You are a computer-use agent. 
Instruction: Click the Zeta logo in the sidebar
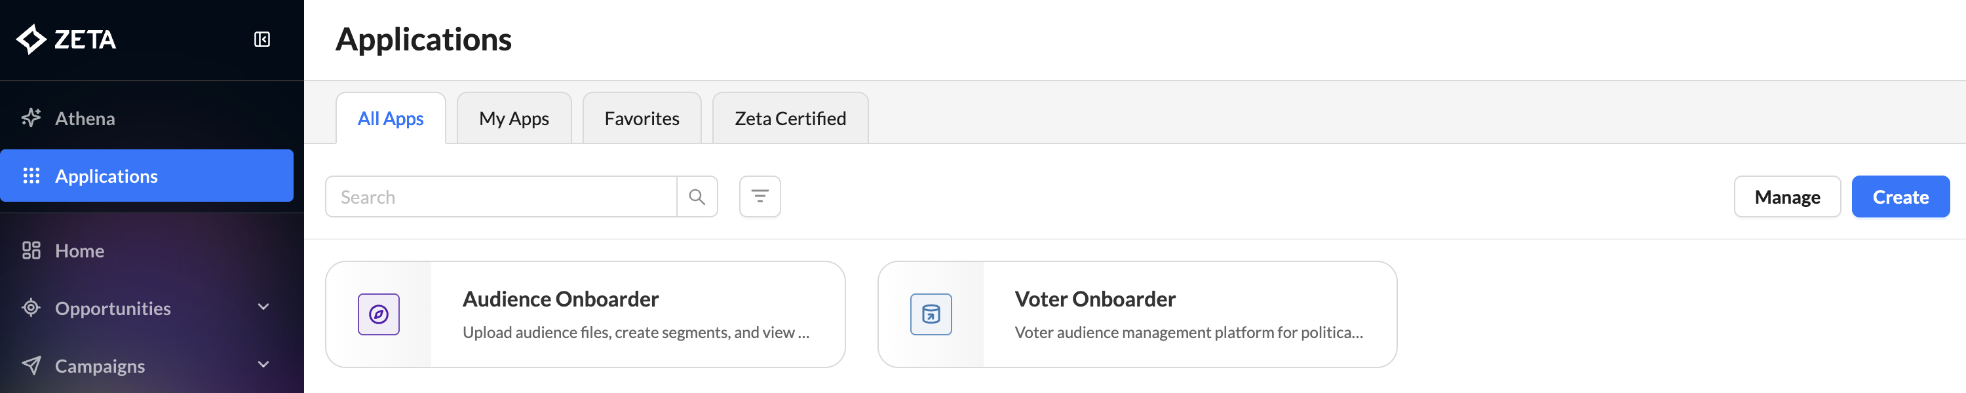point(66,40)
